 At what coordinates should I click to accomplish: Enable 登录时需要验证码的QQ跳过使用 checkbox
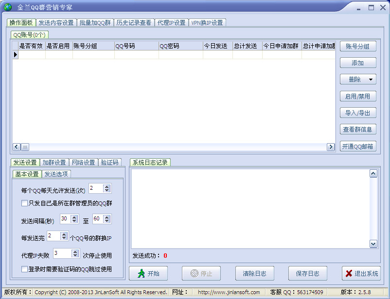coord(24,269)
